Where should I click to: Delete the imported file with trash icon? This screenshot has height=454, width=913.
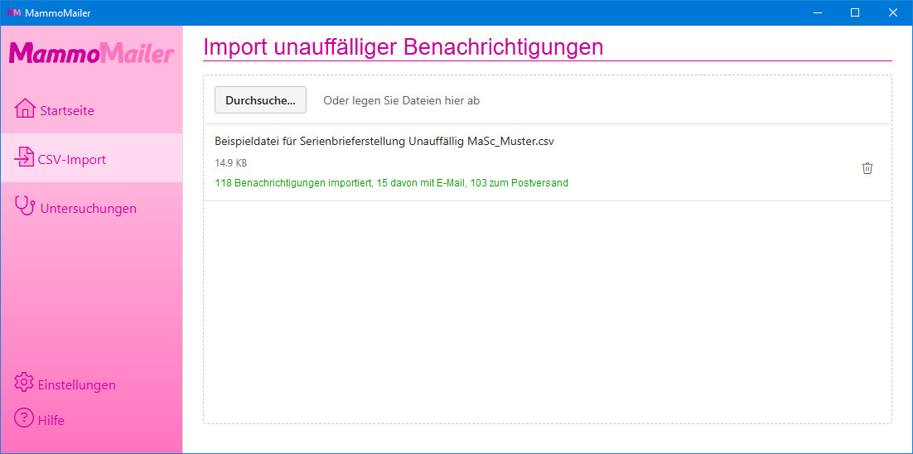click(x=867, y=168)
